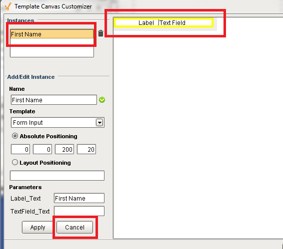Enable the Layout Positioning radio button
The image size is (283, 249).
point(15,162)
